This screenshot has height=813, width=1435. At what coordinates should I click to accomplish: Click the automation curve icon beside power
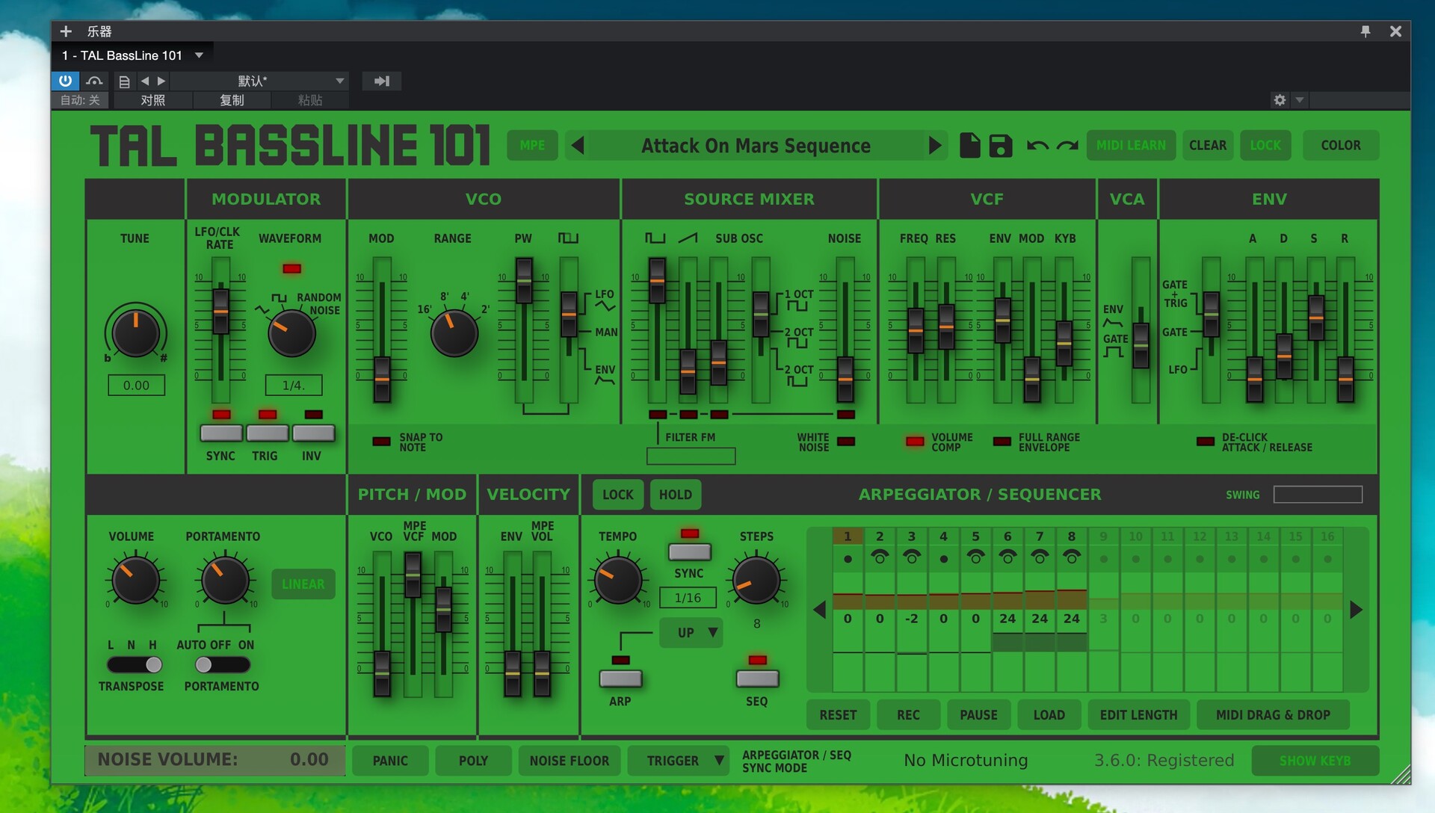[94, 81]
